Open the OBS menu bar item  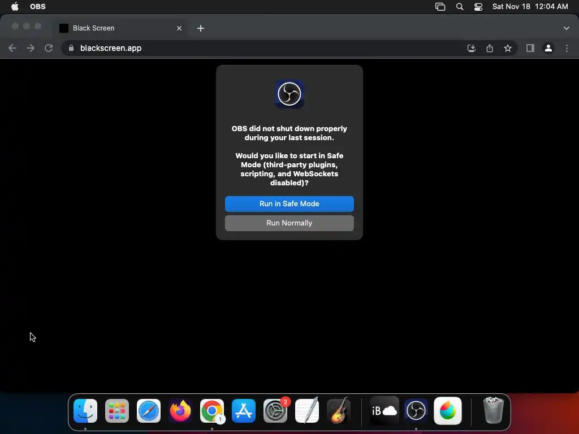pos(38,7)
